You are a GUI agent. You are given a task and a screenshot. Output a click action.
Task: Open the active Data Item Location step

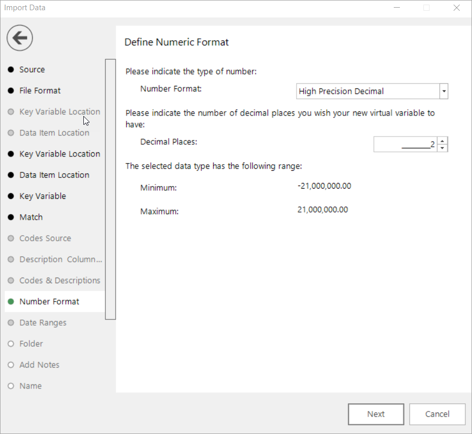54,175
